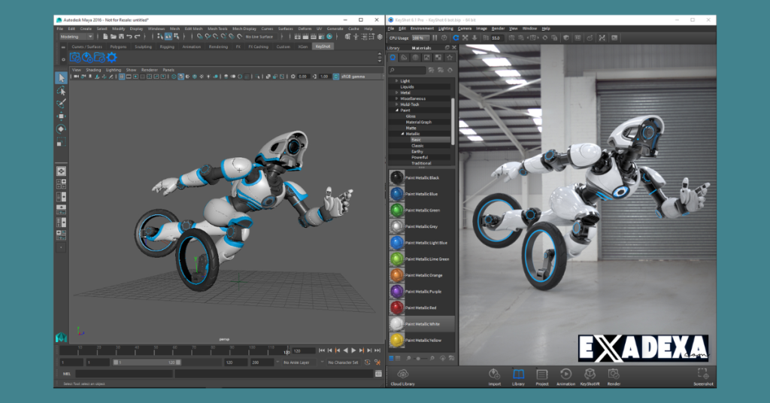Activate the Move tool in Maya toolbox

coord(61,117)
